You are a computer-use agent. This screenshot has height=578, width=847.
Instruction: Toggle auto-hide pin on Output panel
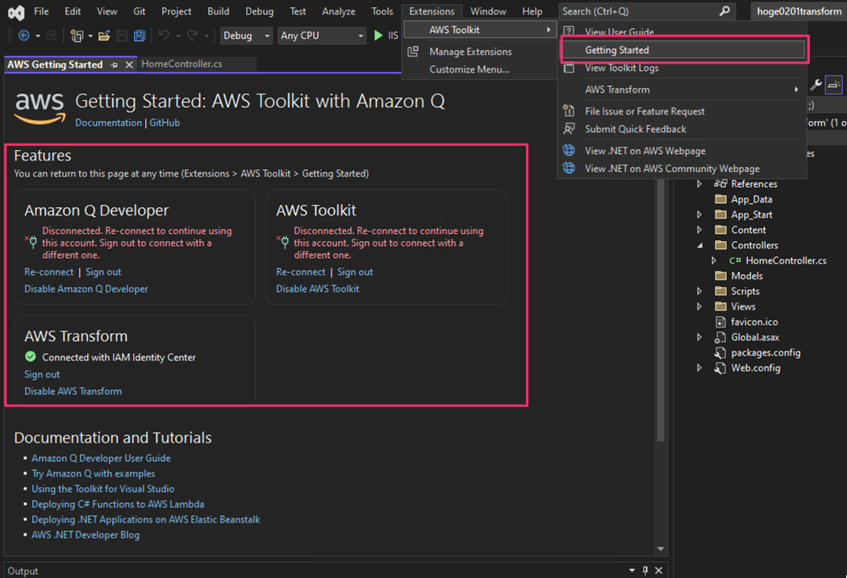[645, 571]
